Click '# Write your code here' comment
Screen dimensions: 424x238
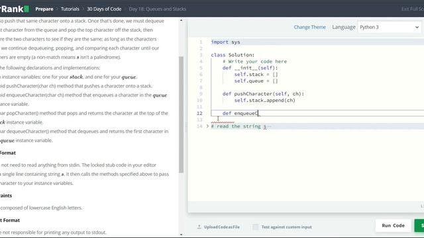tap(254, 61)
